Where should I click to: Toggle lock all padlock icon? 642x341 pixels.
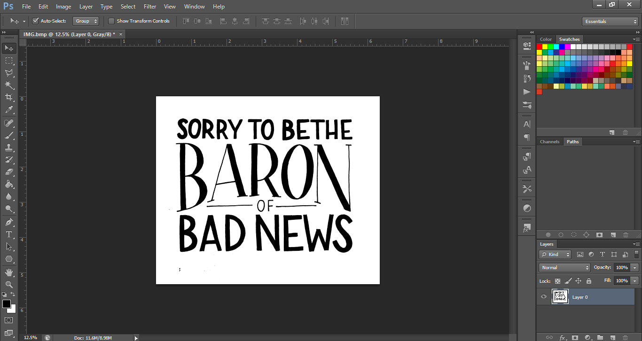tap(589, 281)
